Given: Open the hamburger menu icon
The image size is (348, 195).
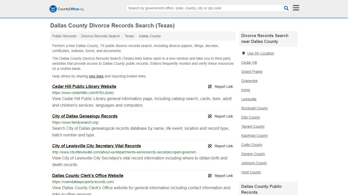Looking at the screenshot, I should [296, 8].
